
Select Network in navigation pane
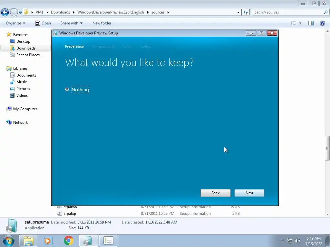[20, 123]
